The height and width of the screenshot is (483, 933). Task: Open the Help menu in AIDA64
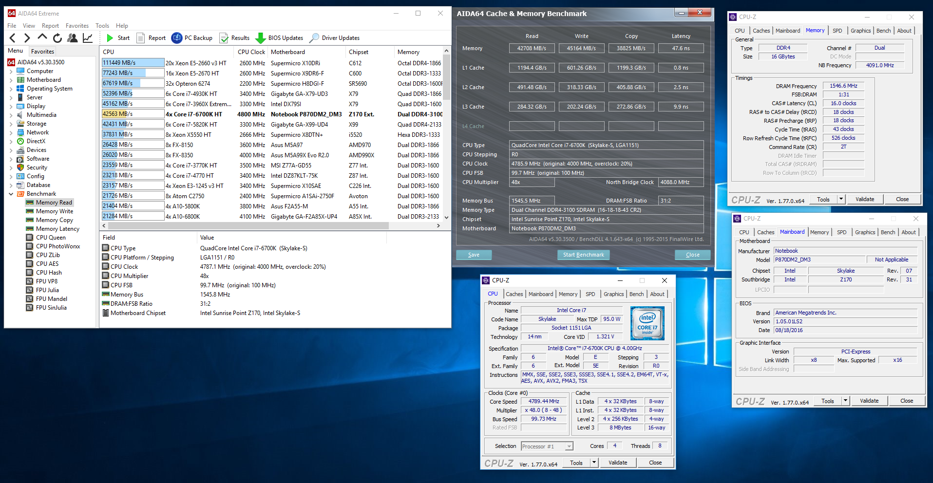click(122, 26)
